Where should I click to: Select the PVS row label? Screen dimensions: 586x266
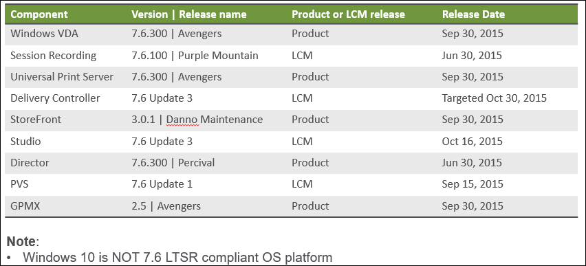19,184
